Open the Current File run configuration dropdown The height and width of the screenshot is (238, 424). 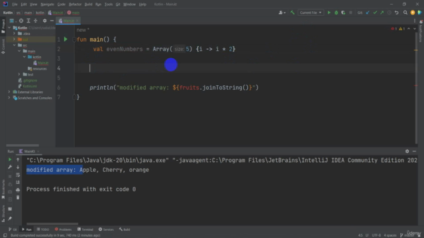coord(311,13)
